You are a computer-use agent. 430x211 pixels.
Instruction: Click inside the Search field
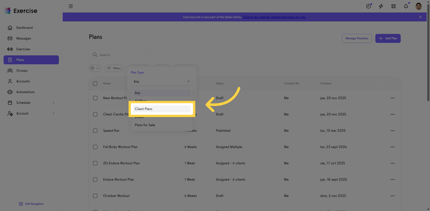pyautogui.click(x=120, y=54)
